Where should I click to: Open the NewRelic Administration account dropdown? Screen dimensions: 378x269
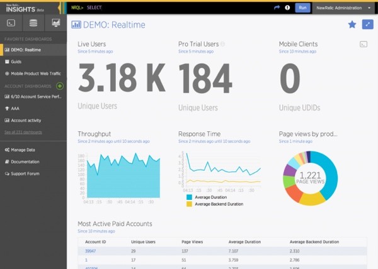click(343, 8)
